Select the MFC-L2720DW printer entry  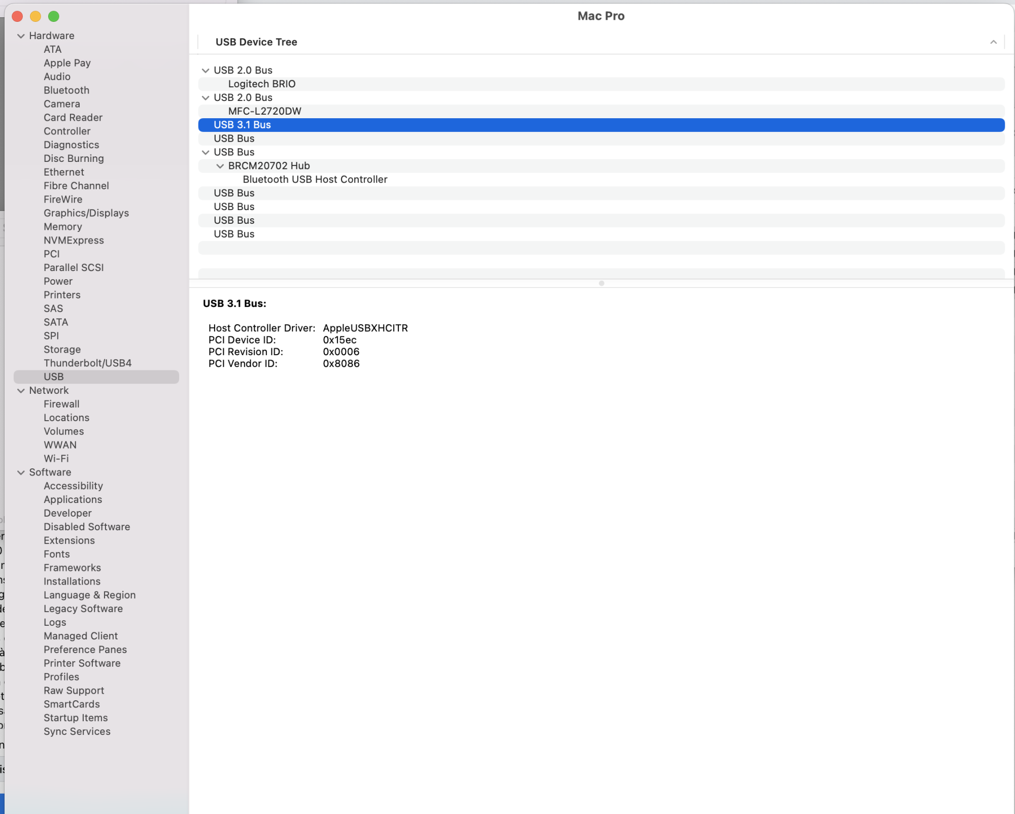pos(264,111)
